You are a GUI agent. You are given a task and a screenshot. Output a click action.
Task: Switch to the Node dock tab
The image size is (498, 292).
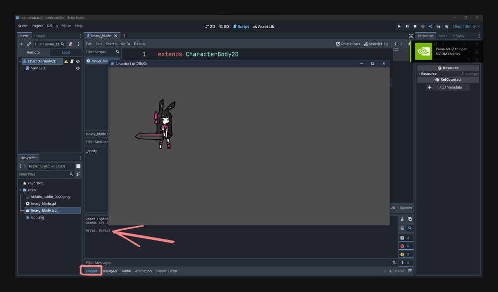443,36
